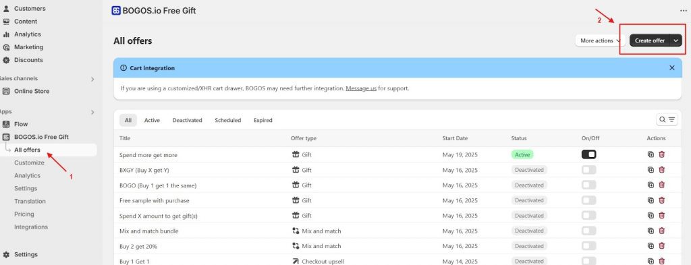Expand the Apps section chevron
This screenshot has height=265, width=691.
coord(92,112)
